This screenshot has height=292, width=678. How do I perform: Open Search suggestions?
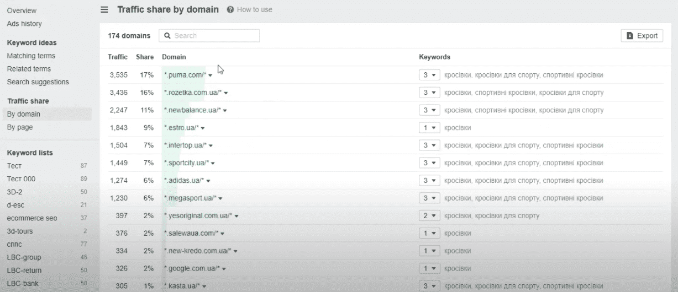tap(38, 82)
